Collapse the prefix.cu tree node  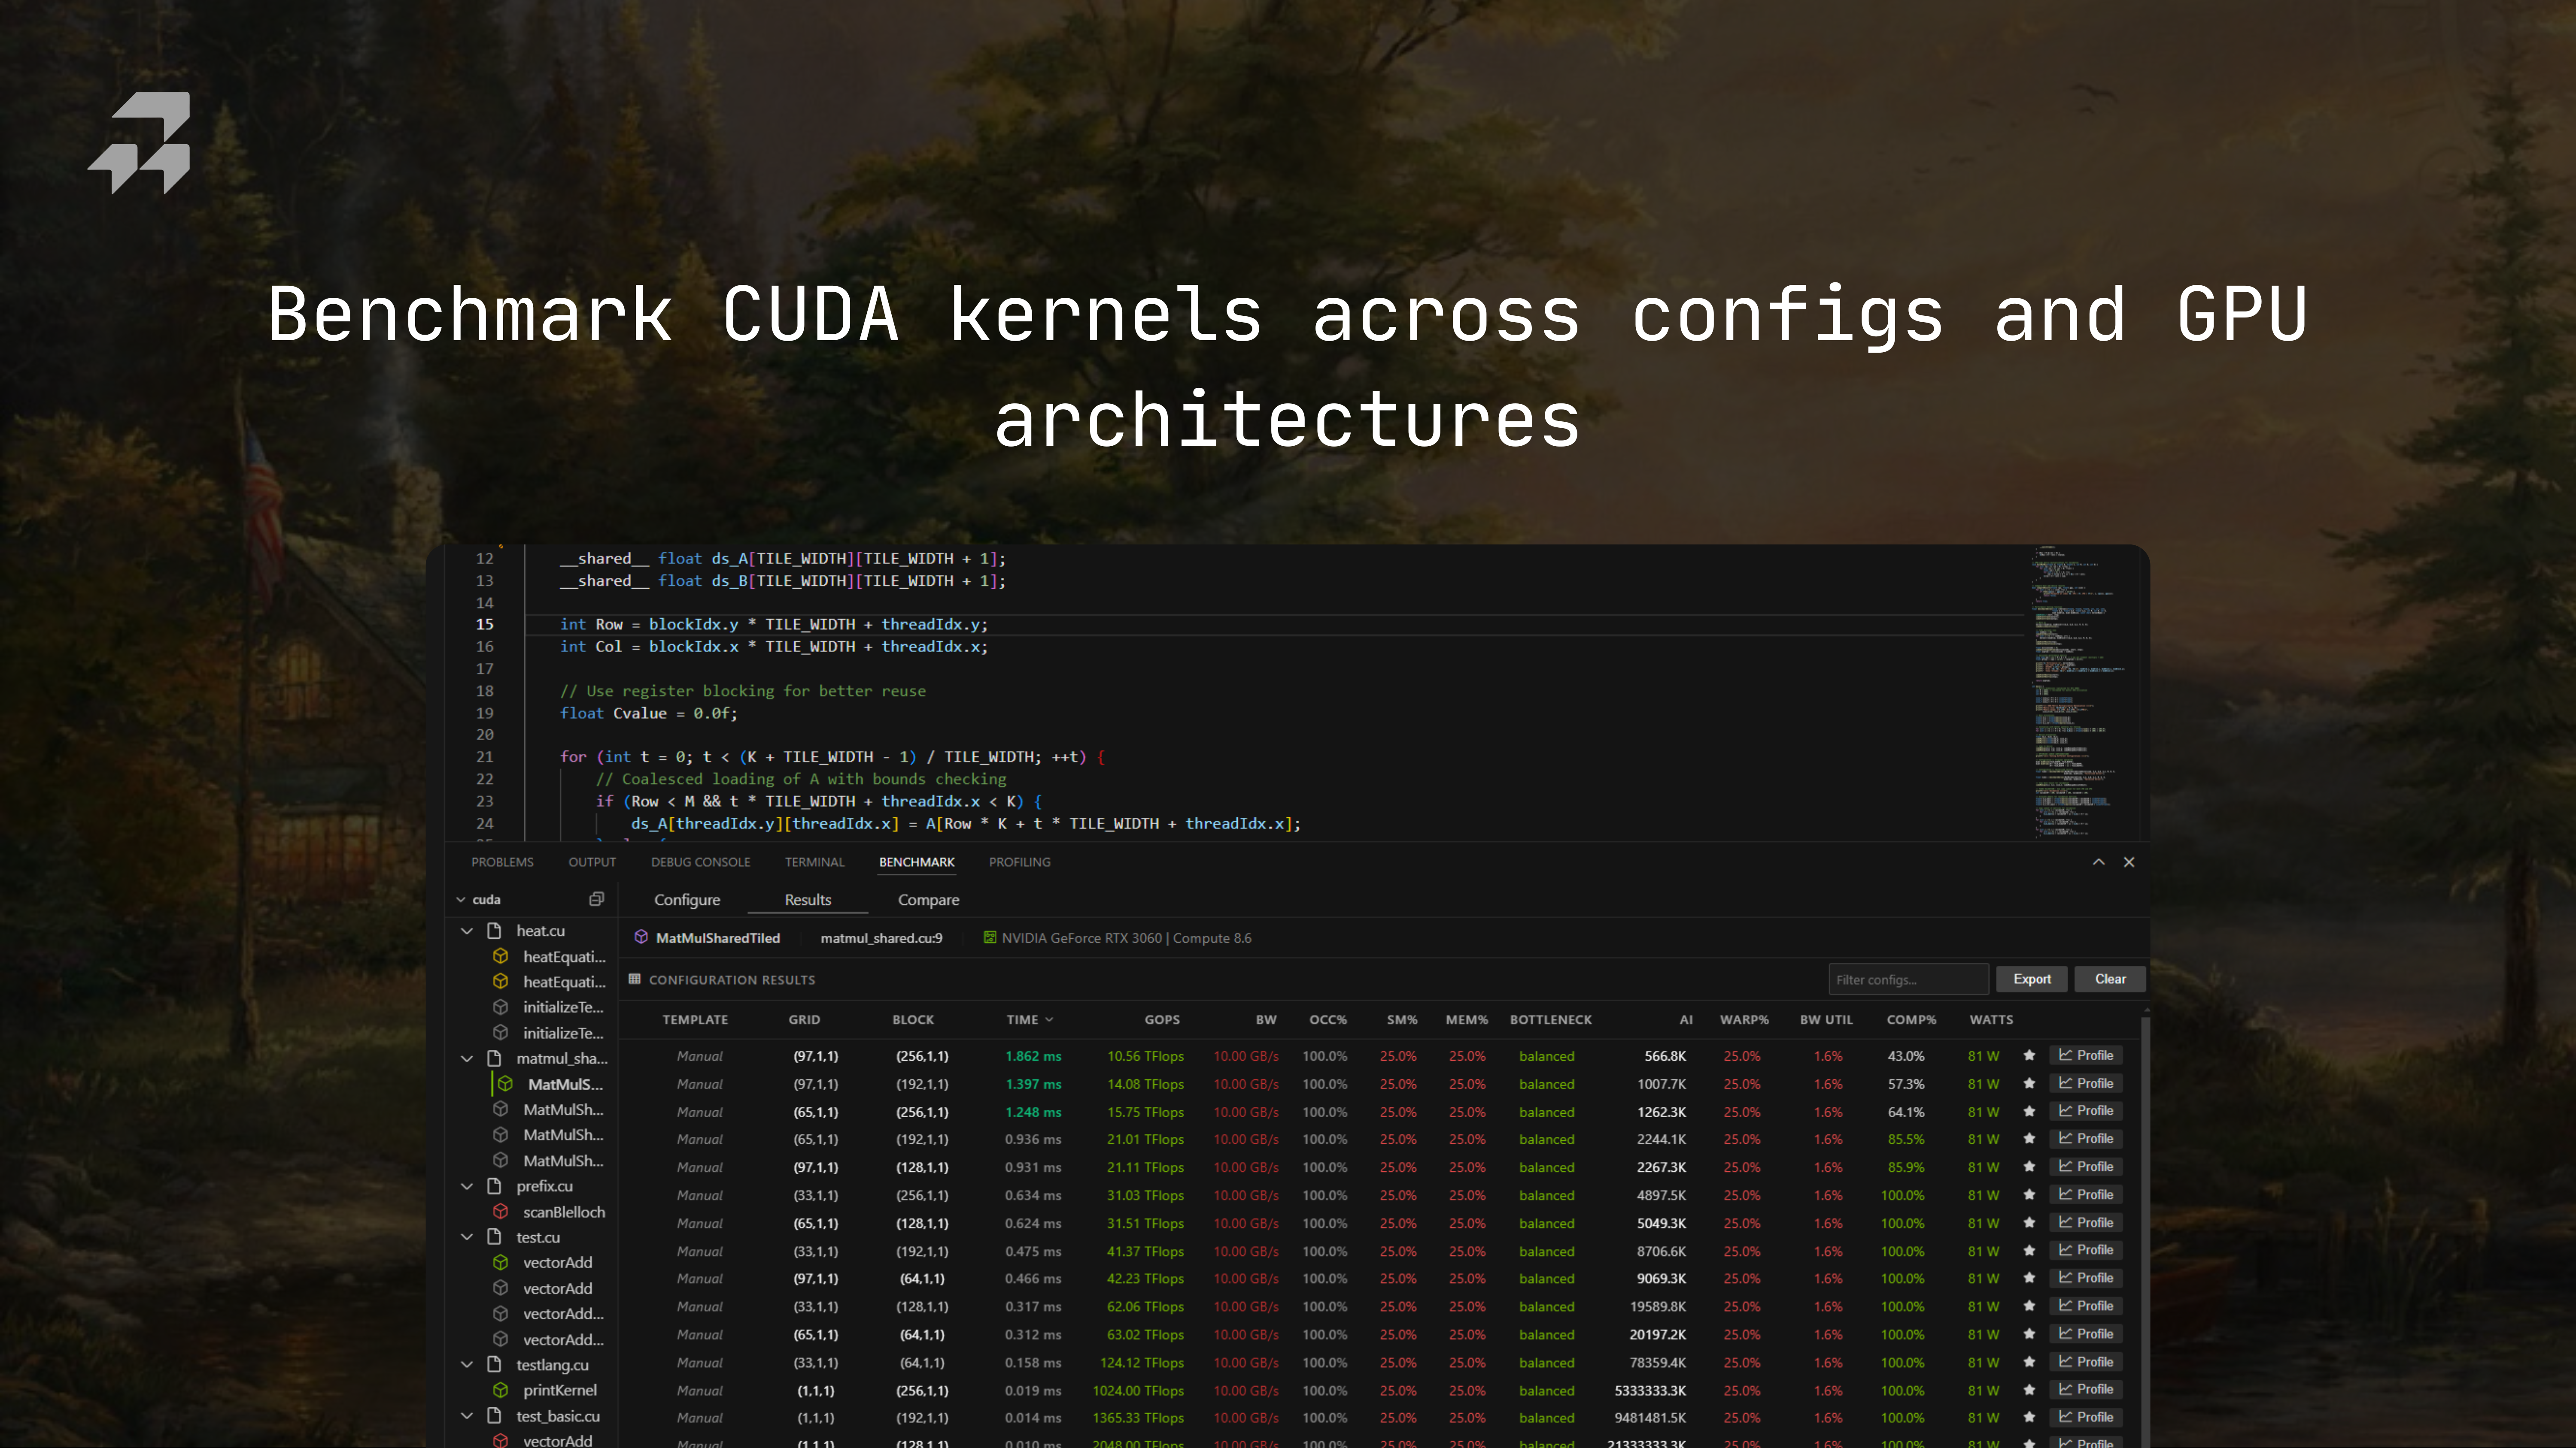[467, 1186]
